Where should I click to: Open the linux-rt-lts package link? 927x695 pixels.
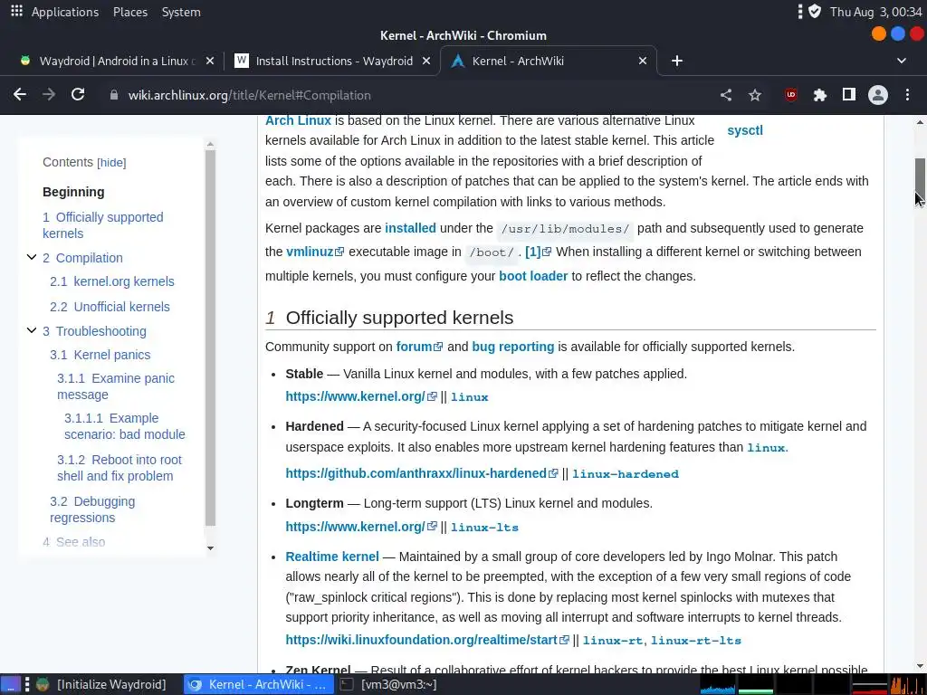pos(696,641)
